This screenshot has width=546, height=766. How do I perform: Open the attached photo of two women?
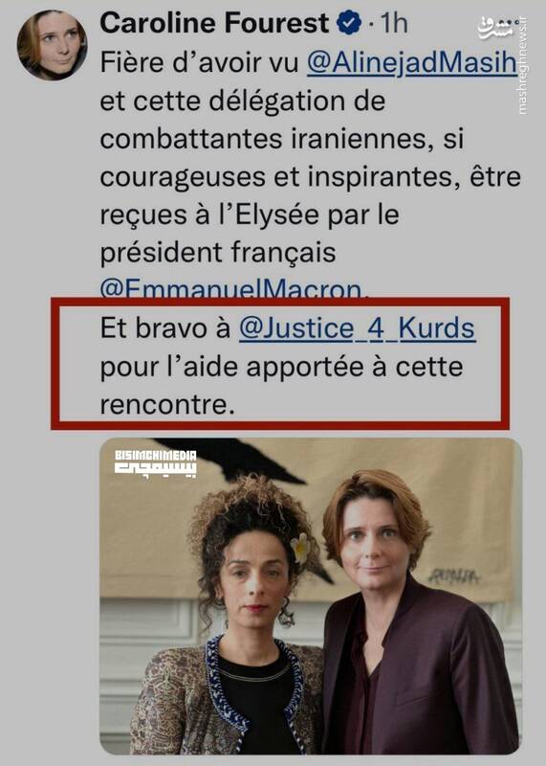tap(311, 596)
